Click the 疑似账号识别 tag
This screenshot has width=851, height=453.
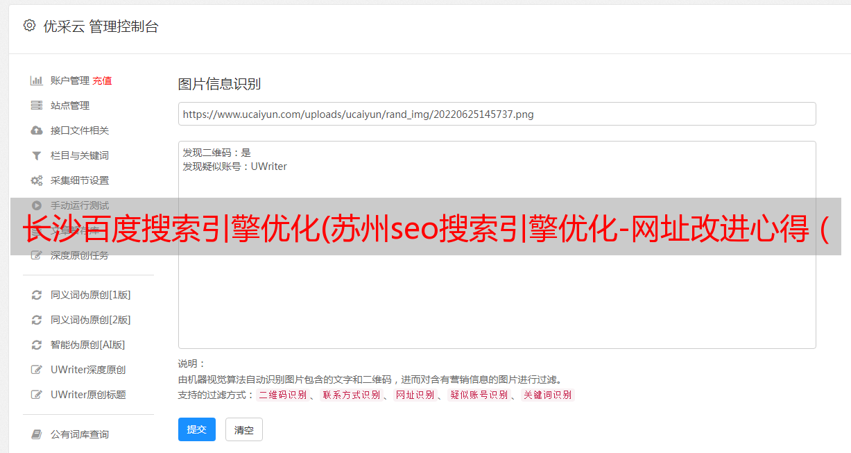tap(479, 395)
